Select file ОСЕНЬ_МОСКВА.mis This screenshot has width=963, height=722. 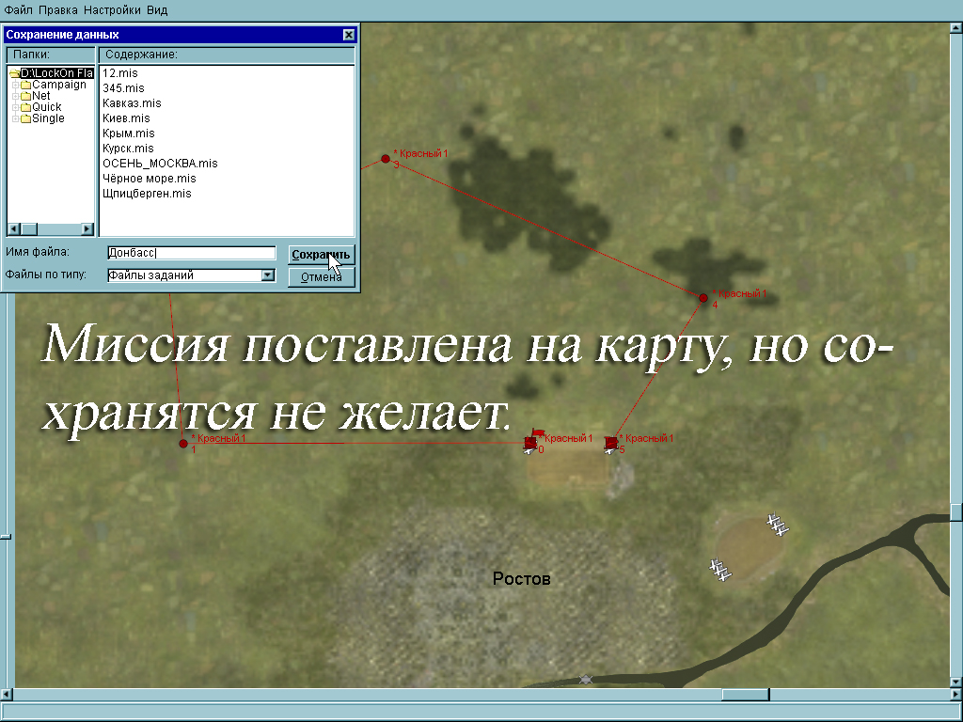click(x=160, y=164)
